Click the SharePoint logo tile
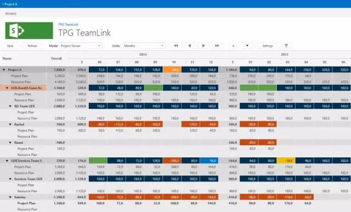Screen dimensions: 351x212 coord(29,31)
